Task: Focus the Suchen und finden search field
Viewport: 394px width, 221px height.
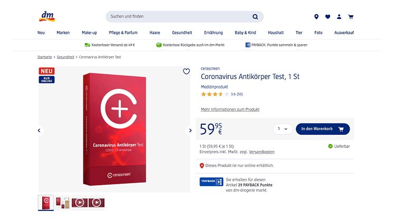Action: tap(180, 16)
